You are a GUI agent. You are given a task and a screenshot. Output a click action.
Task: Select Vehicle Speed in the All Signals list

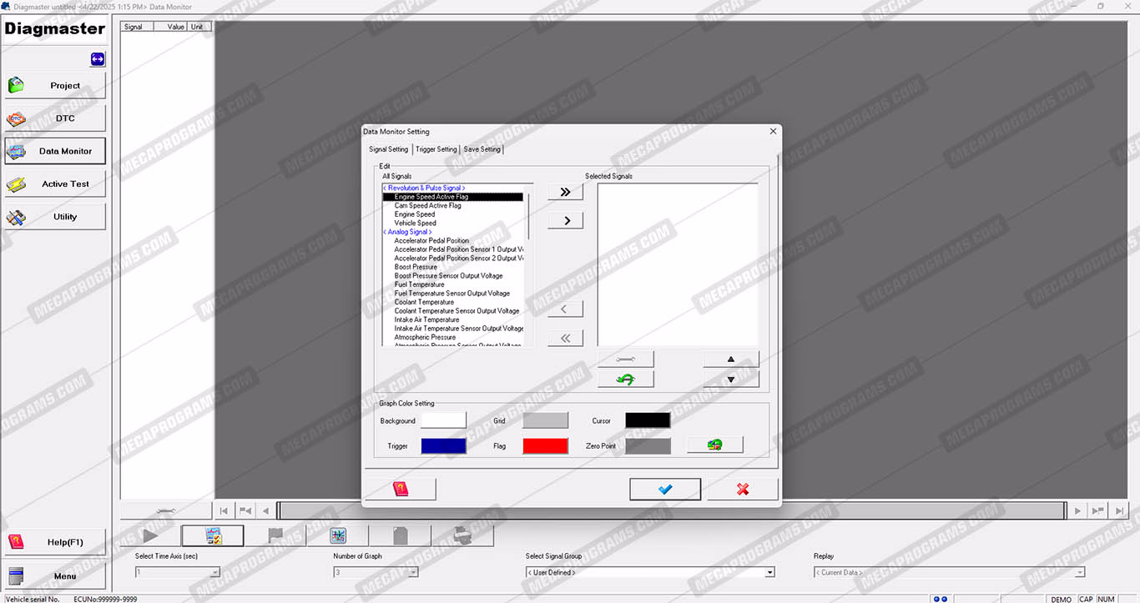point(415,223)
